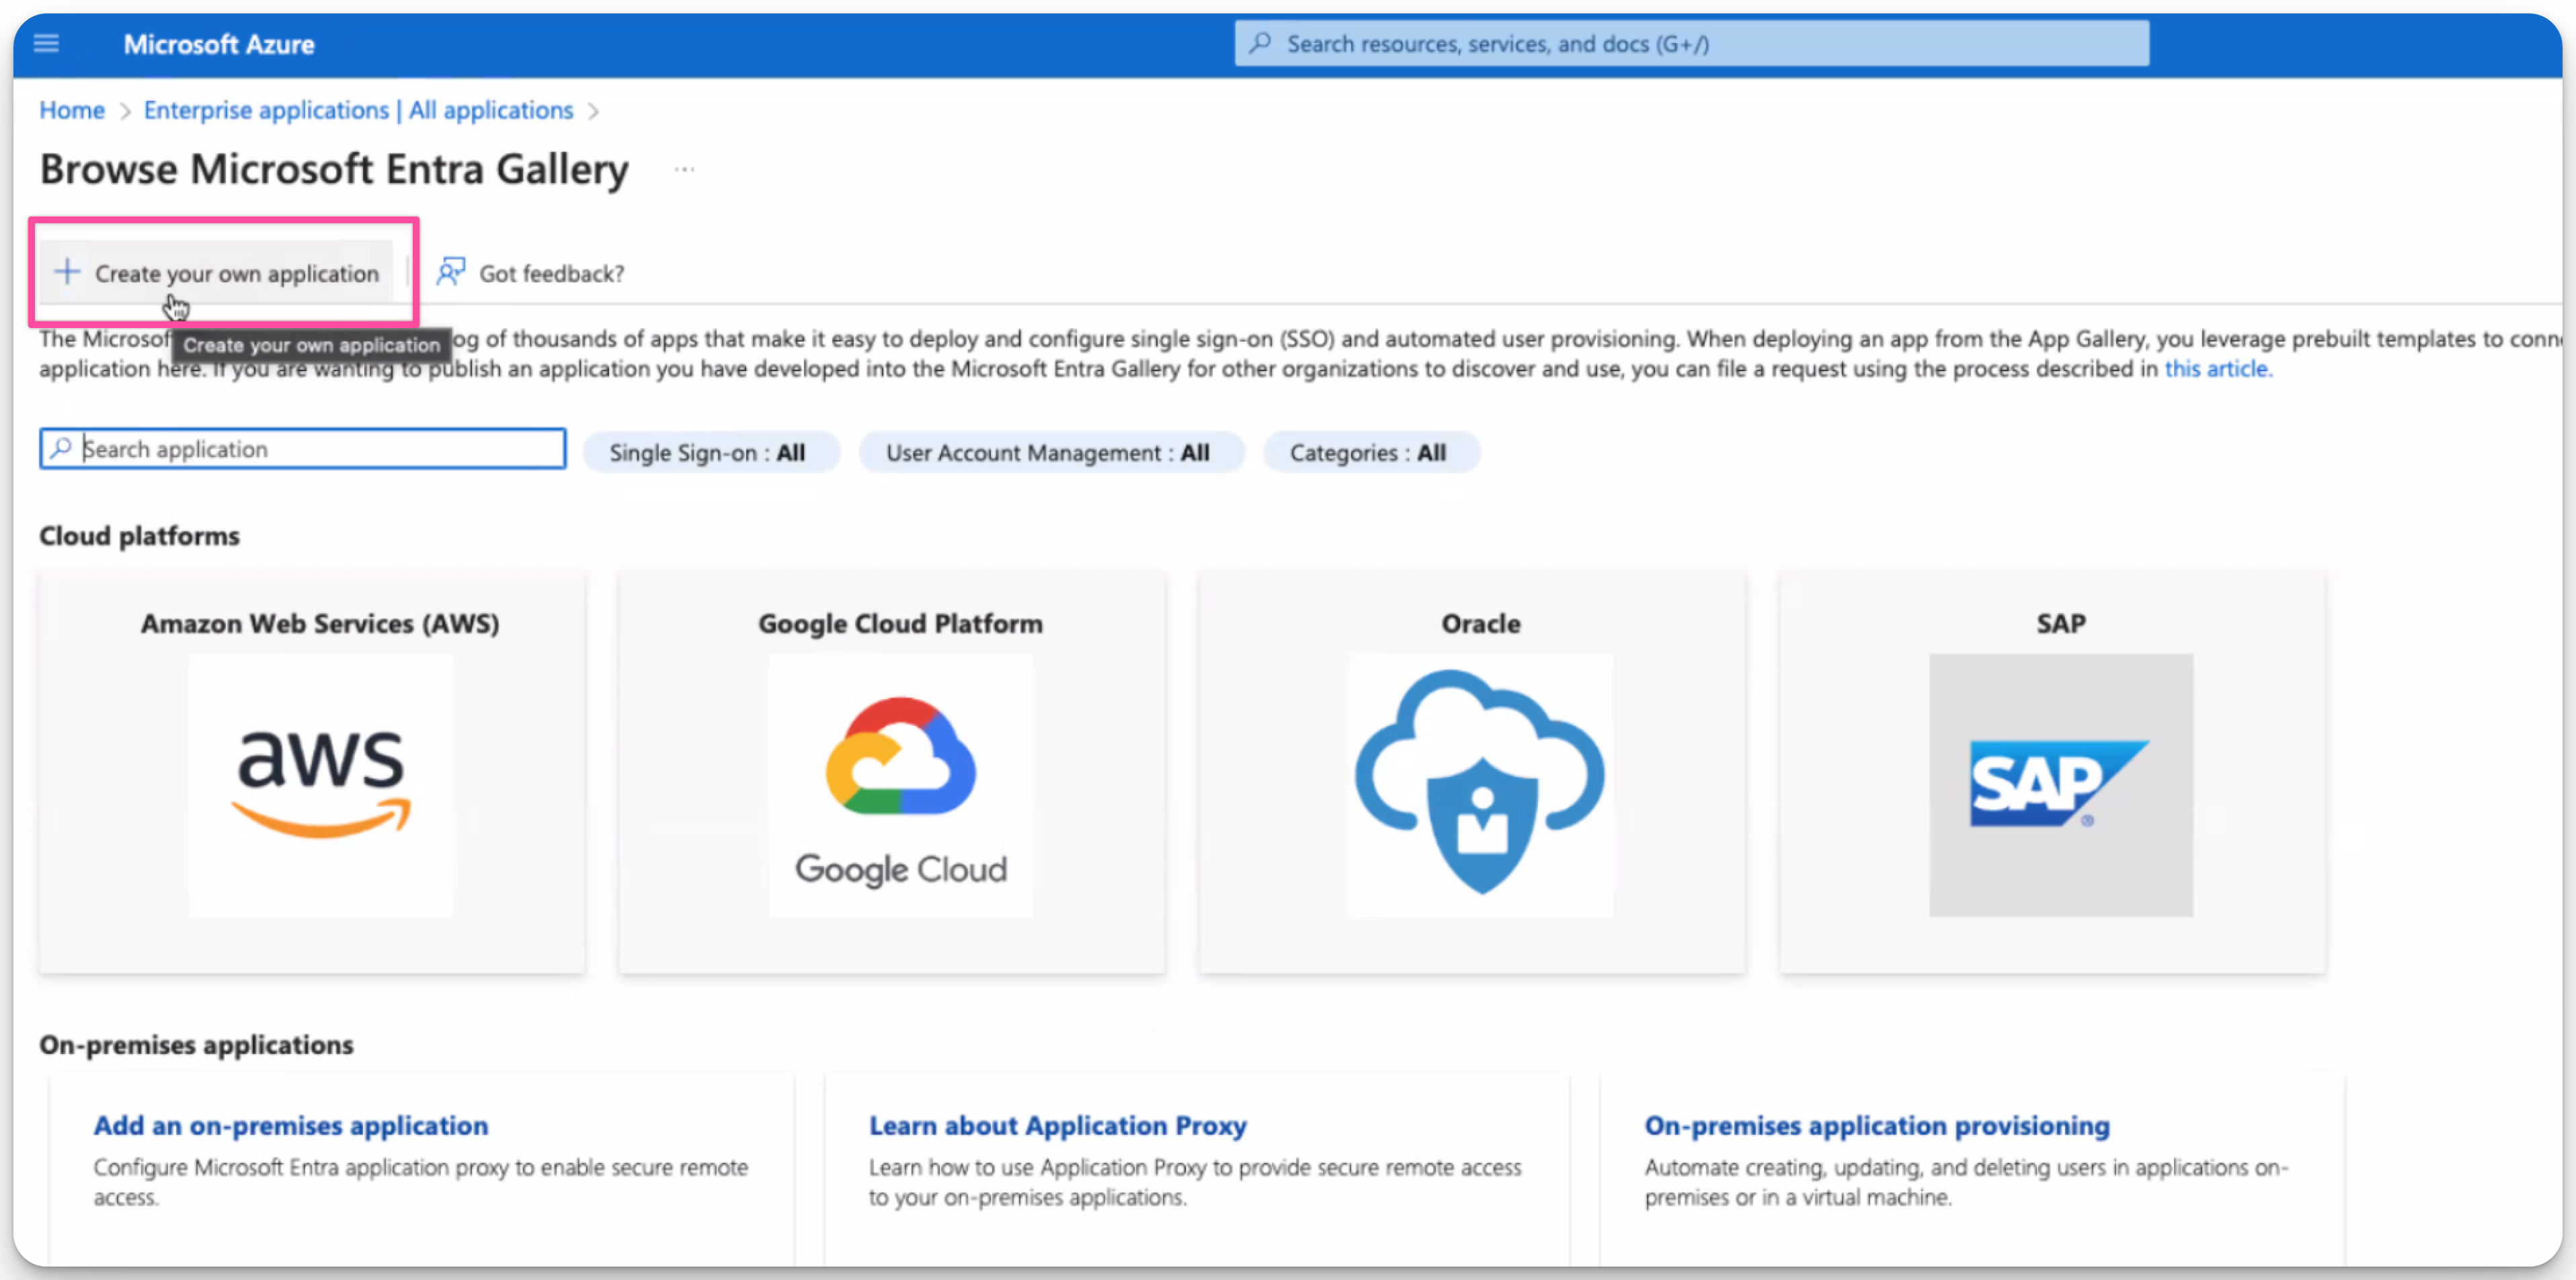Open the Azure portal hamburger menu
This screenshot has width=2576, height=1280.
pyautogui.click(x=46, y=43)
